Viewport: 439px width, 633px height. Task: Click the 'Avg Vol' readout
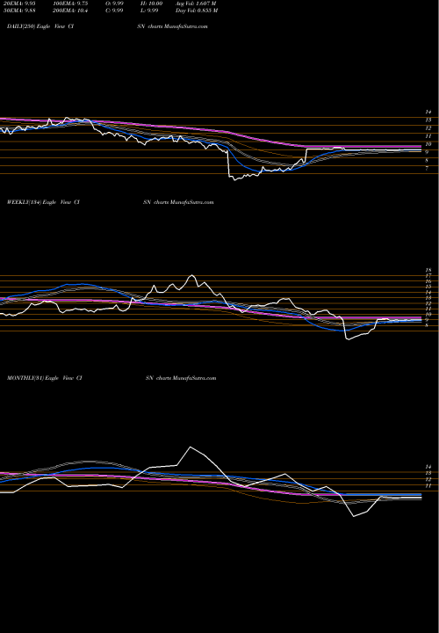(x=197, y=3)
